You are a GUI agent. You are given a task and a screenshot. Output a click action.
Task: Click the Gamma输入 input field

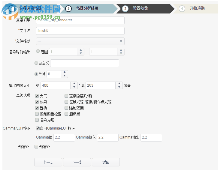(x=108, y=138)
